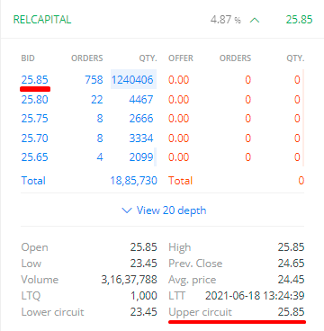This screenshot has width=324, height=331.
Task: Expand View 20 depth chevron
Action: [127, 210]
